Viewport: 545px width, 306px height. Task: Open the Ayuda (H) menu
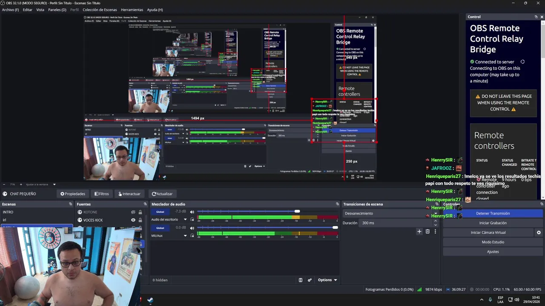pyautogui.click(x=155, y=10)
